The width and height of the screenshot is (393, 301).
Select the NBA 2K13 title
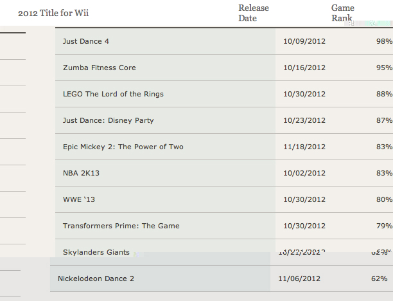point(81,173)
